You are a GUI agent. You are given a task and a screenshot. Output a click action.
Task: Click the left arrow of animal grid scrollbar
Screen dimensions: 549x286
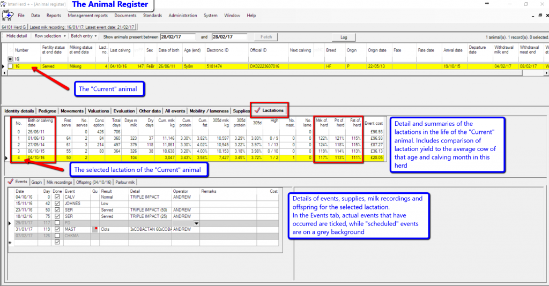click(x=4, y=73)
